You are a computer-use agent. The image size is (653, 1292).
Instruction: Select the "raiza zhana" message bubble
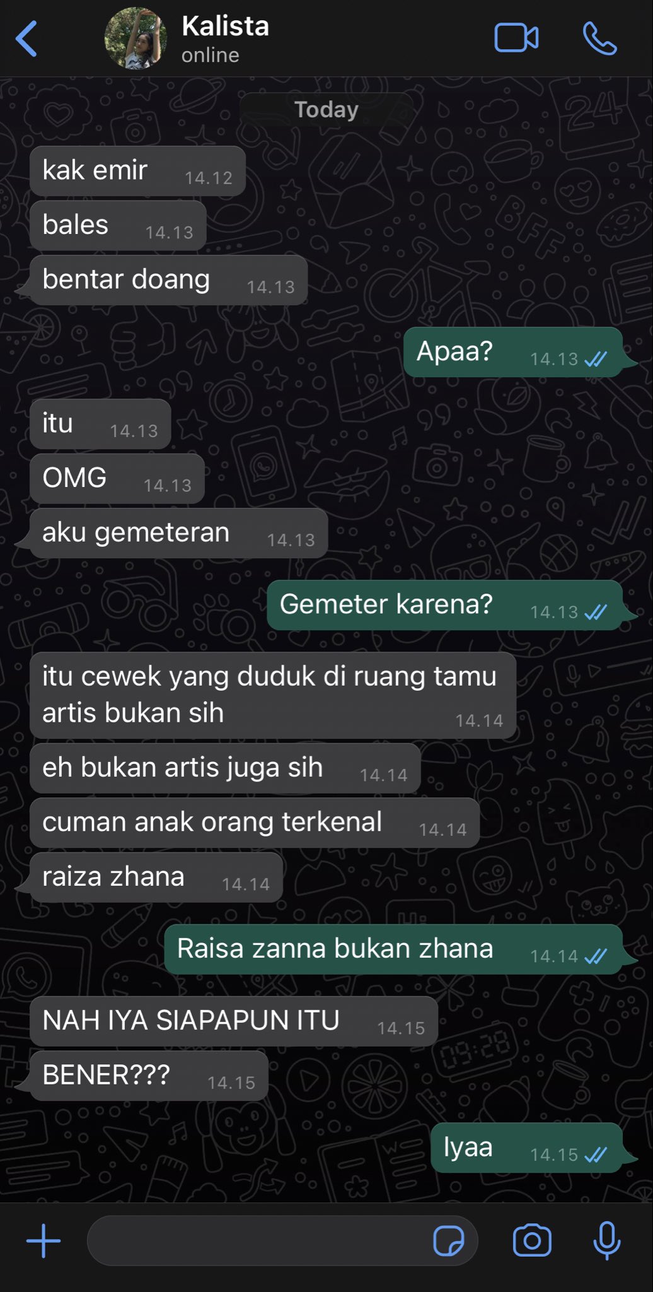pos(156,878)
